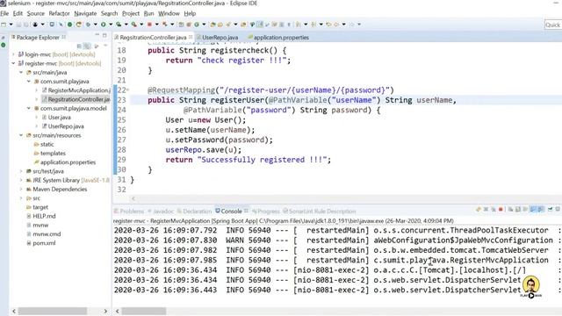
Task: Open the Run button dropdown arrow
Action: [x=111, y=25]
